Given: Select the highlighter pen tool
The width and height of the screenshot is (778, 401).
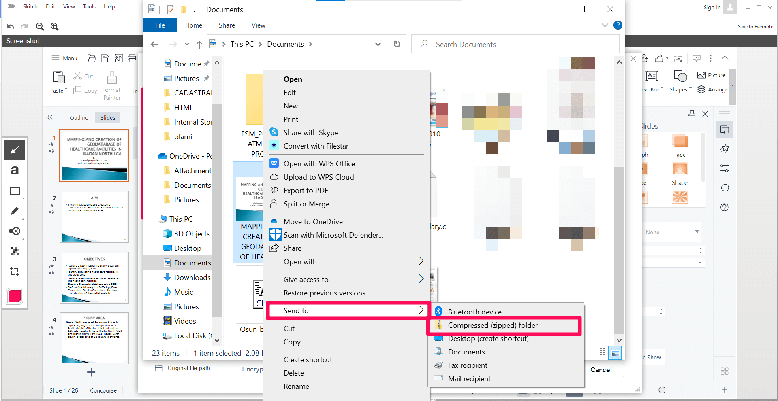Looking at the screenshot, I should tap(15, 211).
